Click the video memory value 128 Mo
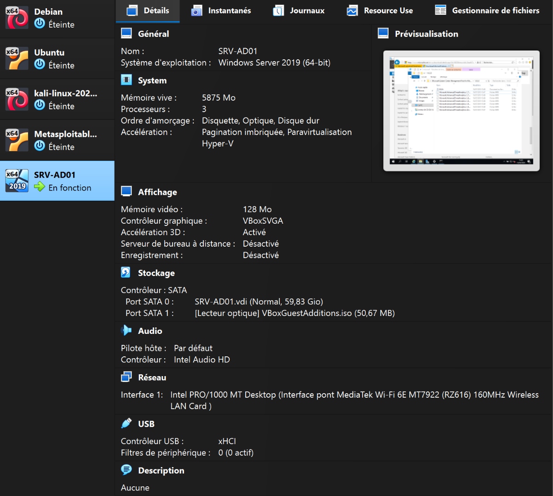 (x=257, y=209)
